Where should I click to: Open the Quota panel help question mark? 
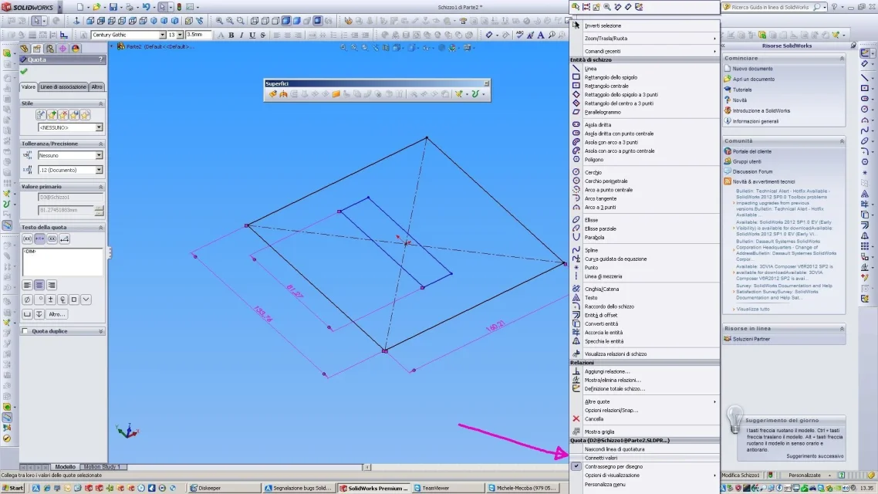(x=101, y=59)
